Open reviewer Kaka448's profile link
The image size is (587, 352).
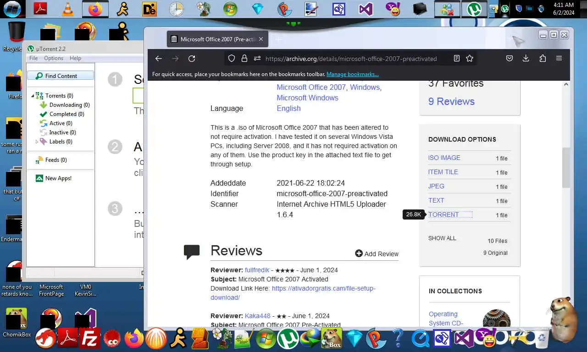click(258, 316)
